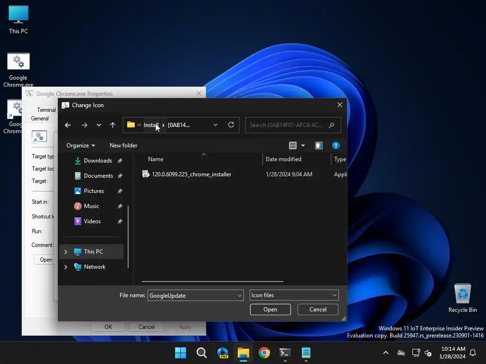This screenshot has width=486, height=364.
Task: Open taskbar Search
Action: [x=201, y=353]
